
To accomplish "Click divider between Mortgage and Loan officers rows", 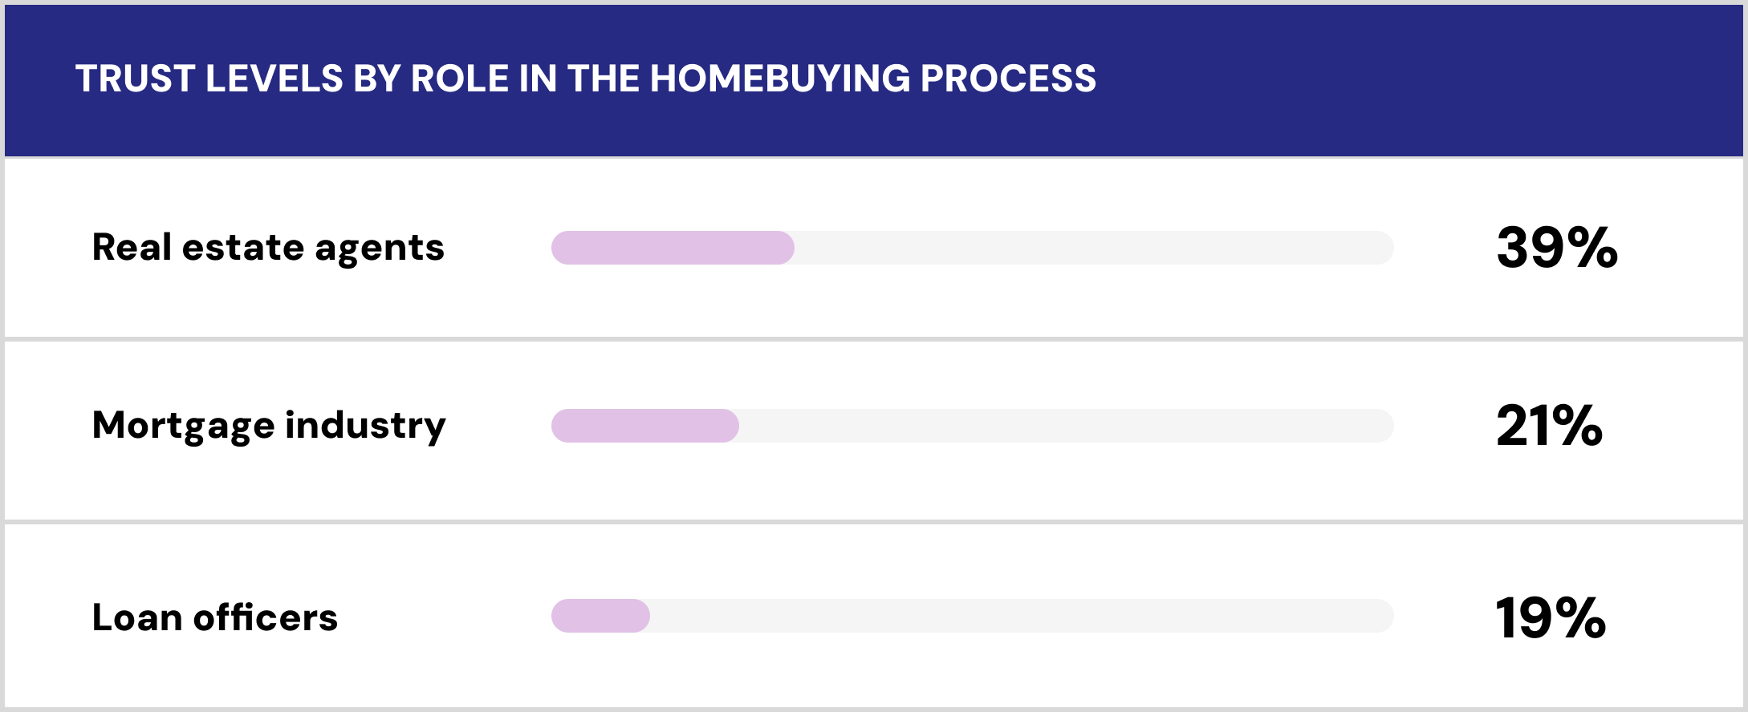I will pos(873,522).
